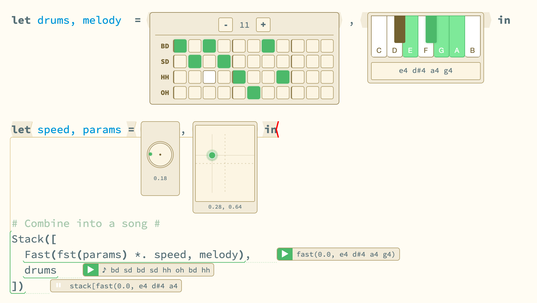
Task: Click the green XY pad handle
Action: coord(212,155)
